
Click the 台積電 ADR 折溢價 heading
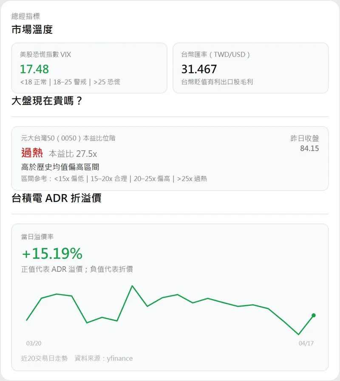(x=57, y=198)
